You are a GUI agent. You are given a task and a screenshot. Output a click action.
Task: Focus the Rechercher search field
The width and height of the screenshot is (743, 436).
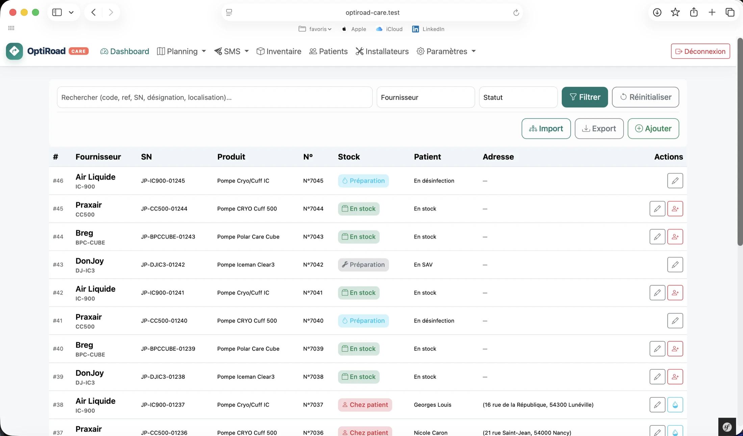(214, 97)
